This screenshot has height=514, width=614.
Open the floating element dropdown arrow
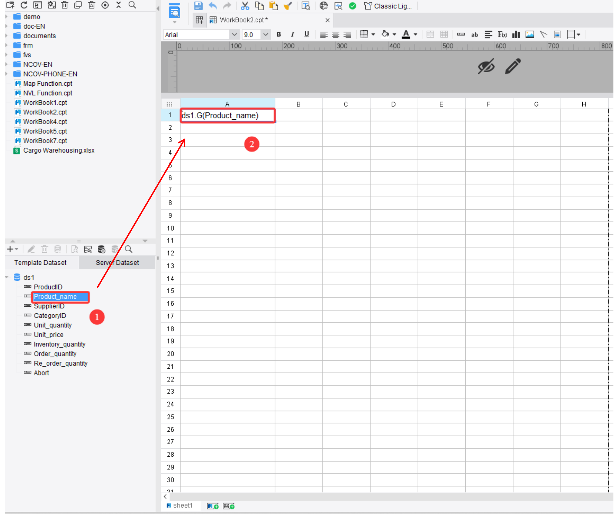[x=579, y=35]
